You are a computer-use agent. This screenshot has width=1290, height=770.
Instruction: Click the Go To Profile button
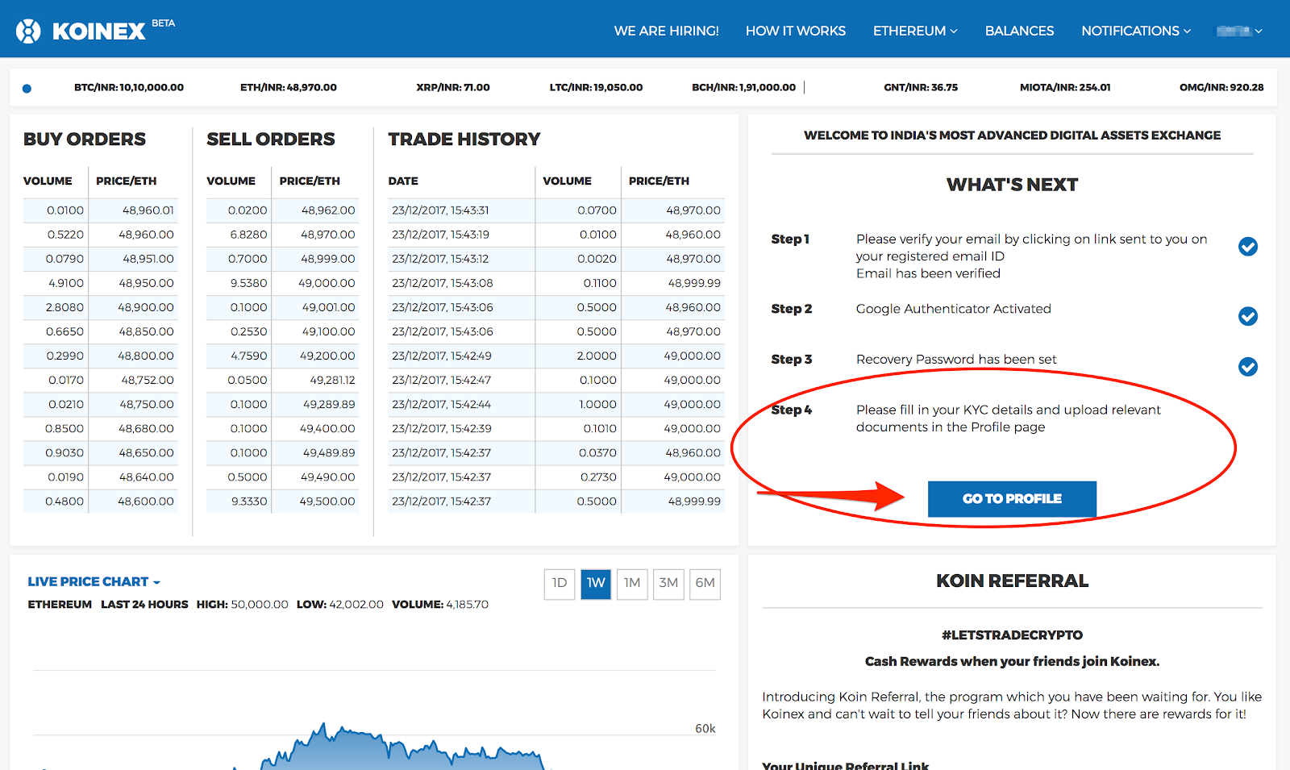tap(1012, 499)
